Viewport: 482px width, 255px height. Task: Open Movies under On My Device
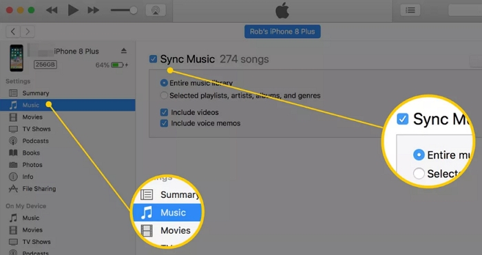[67, 230]
